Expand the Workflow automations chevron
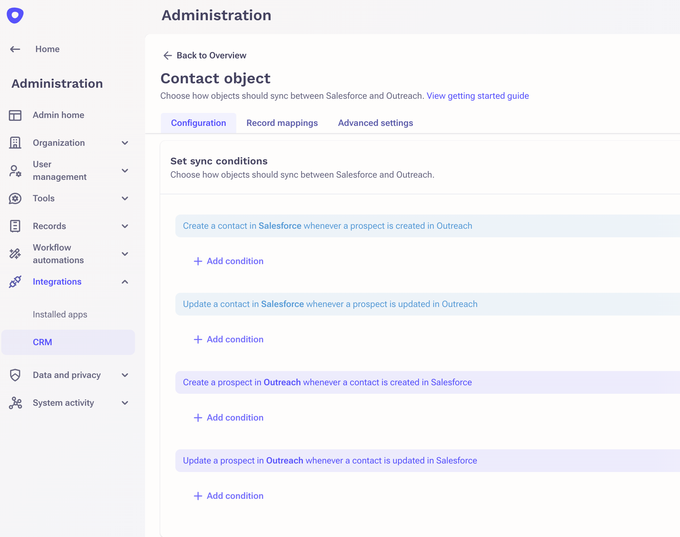This screenshot has width=680, height=537. [x=125, y=254]
